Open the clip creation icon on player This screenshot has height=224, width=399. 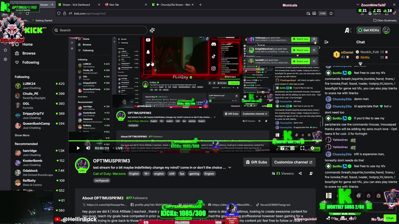[x=282, y=148]
